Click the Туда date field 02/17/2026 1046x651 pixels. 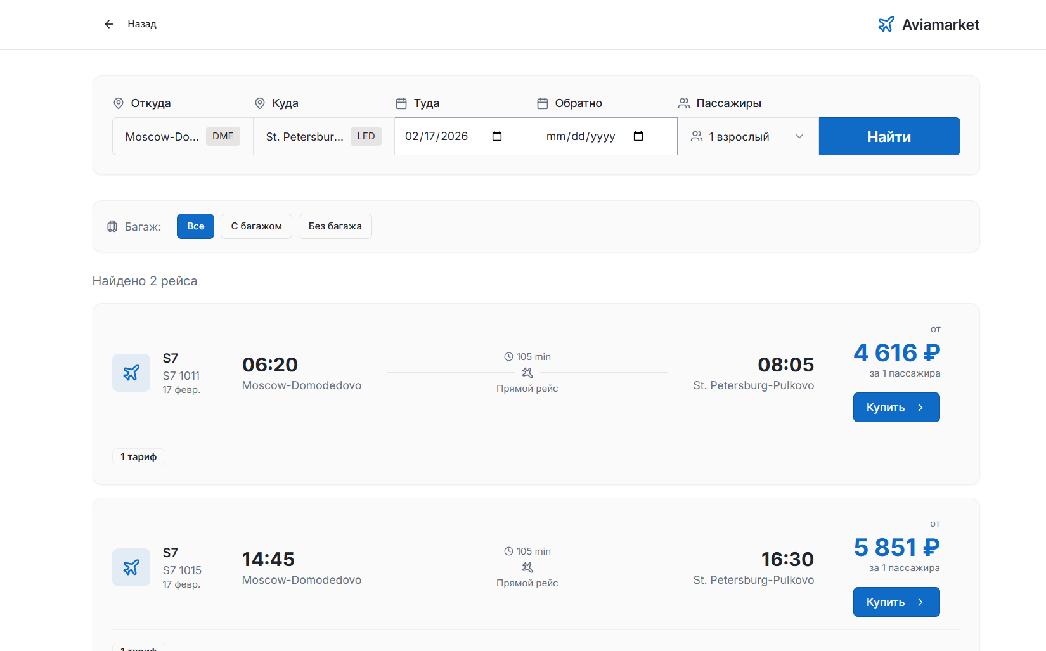[465, 136]
